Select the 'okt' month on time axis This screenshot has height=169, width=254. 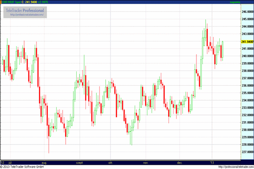pyautogui.click(x=110, y=162)
